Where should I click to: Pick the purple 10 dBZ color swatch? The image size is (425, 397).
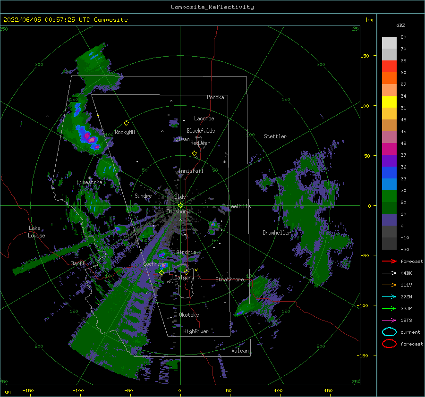[x=389, y=220]
